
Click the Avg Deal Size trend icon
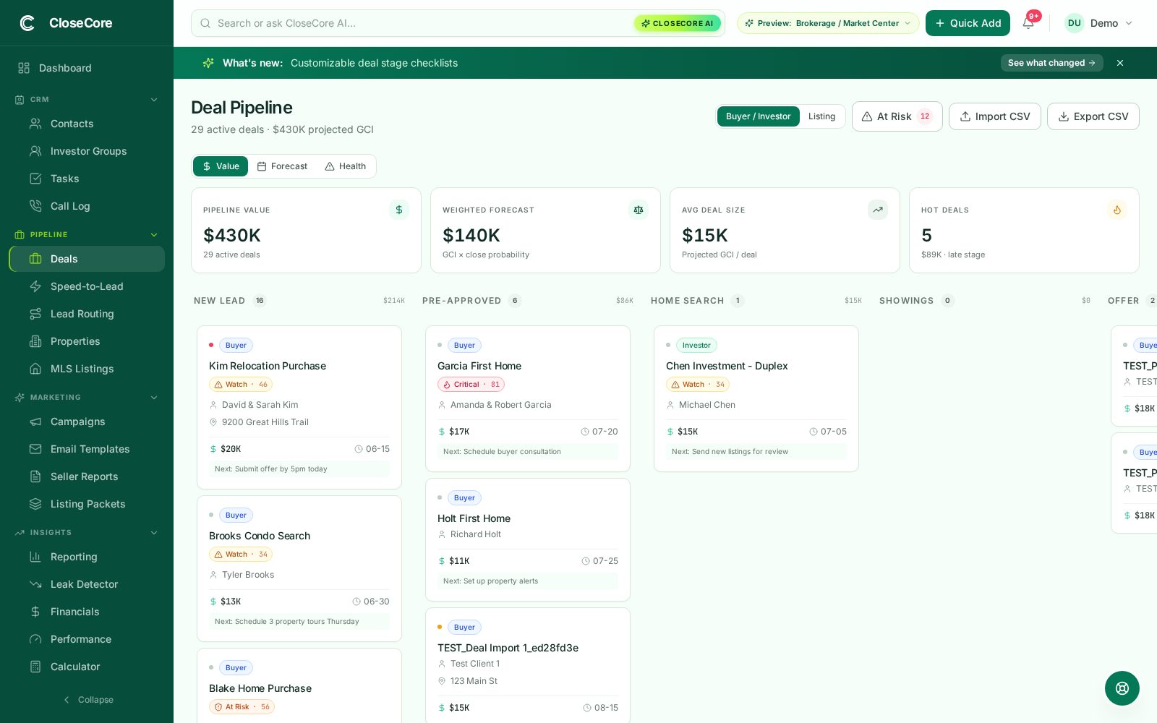[877, 210]
